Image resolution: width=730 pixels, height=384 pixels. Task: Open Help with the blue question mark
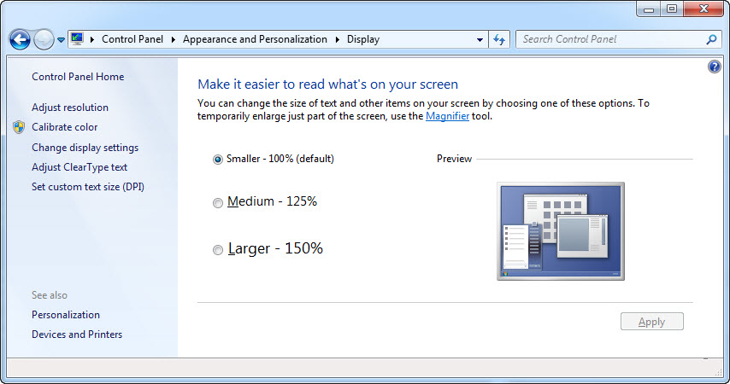pyautogui.click(x=715, y=67)
